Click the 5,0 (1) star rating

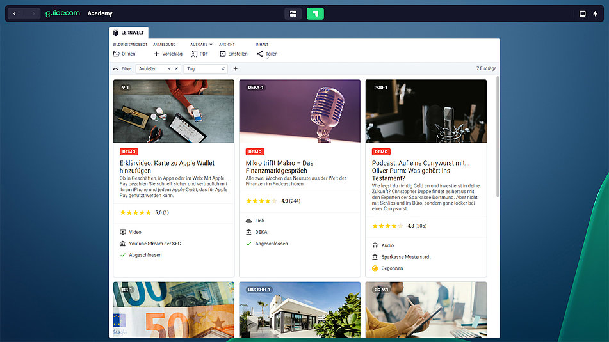click(144, 212)
